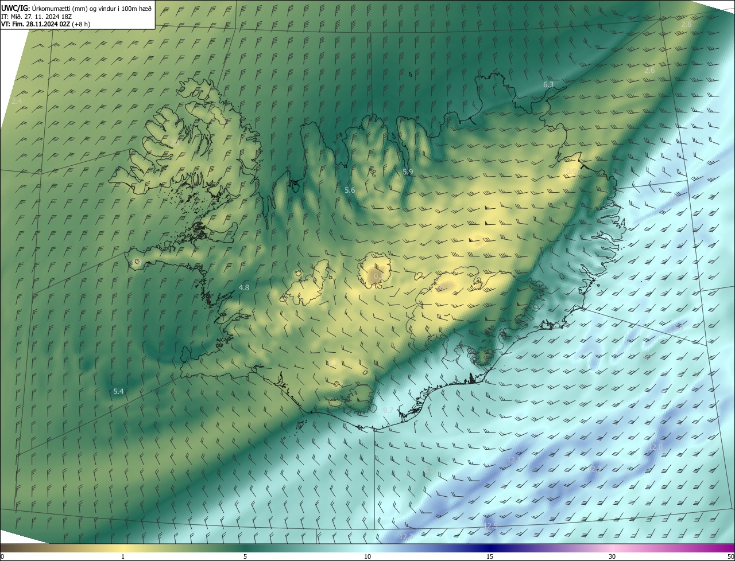
Task: Click the colour scale tick label '1'
Action: point(123,556)
